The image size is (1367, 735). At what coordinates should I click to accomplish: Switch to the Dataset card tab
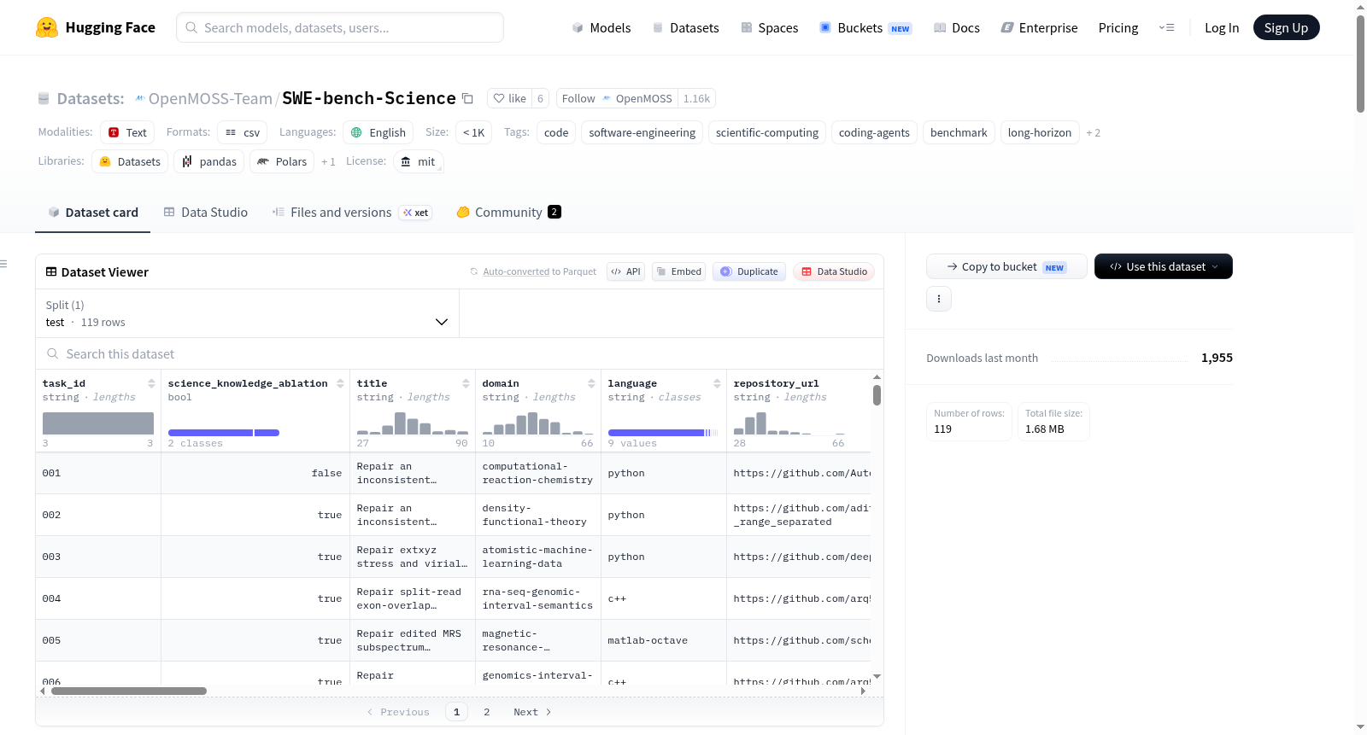point(93,213)
